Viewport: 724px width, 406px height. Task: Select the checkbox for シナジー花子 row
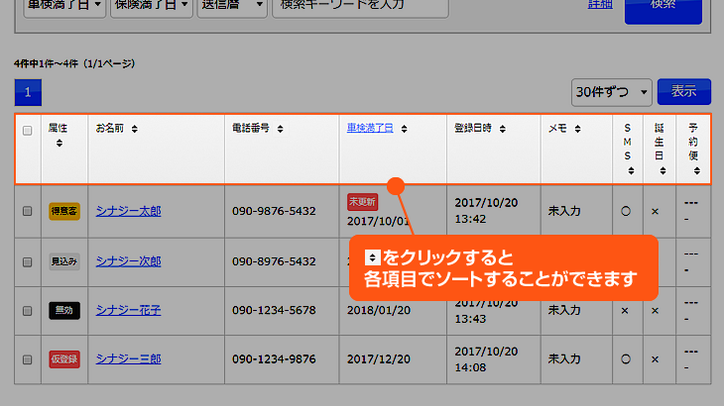pyautogui.click(x=28, y=310)
